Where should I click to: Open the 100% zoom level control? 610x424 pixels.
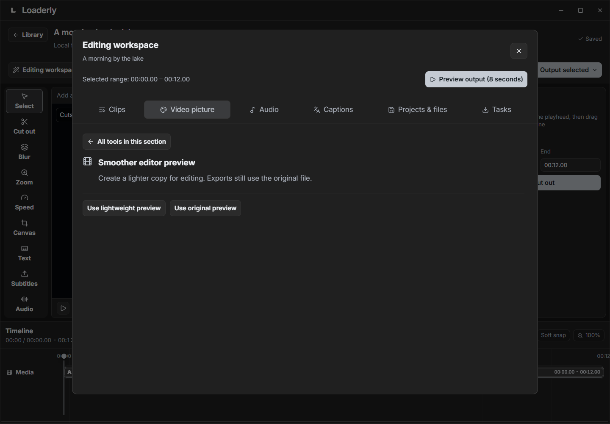click(588, 335)
